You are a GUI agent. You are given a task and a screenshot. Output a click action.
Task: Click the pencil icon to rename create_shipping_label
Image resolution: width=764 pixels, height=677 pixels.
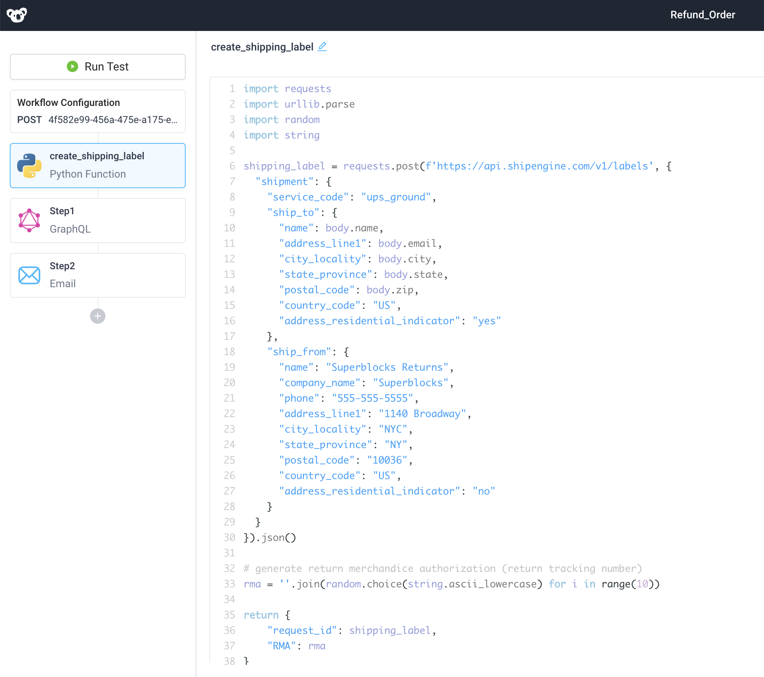pos(322,46)
